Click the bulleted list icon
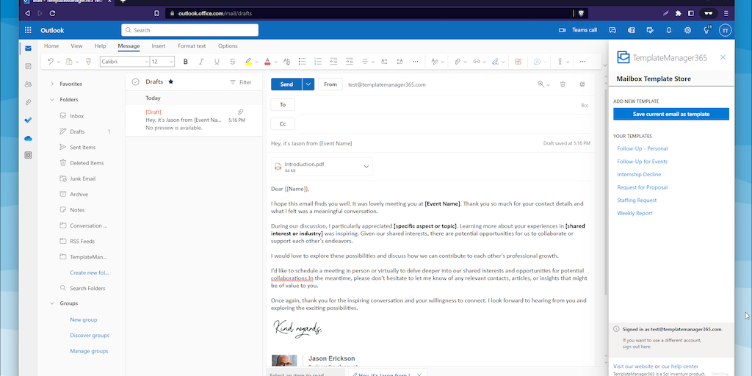This screenshot has height=376, width=752. (302, 62)
